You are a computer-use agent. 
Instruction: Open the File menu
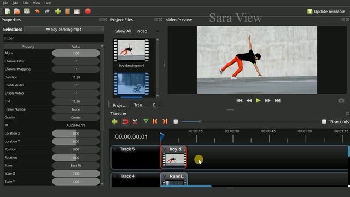(x=5, y=3)
